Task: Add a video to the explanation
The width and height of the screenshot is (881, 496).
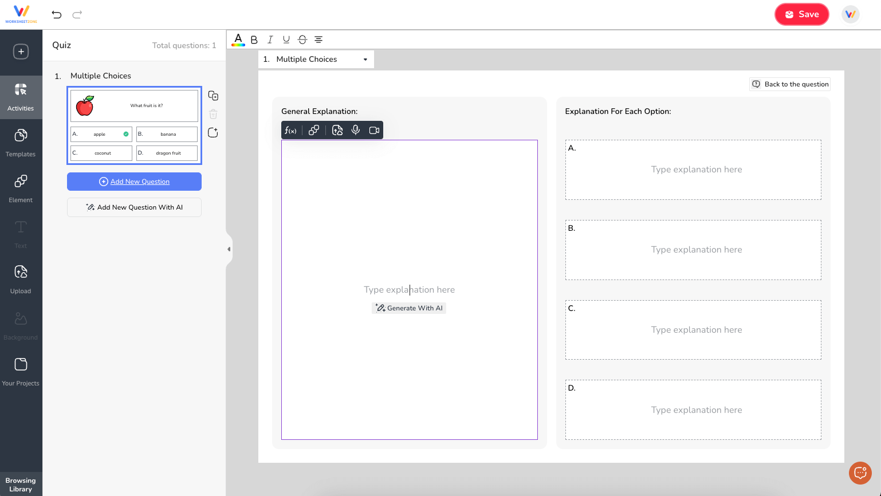Action: [375, 131]
